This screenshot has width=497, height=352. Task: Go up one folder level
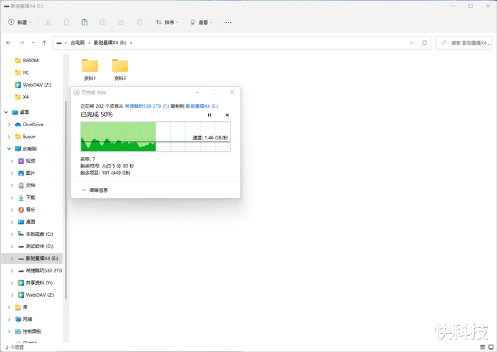44,42
